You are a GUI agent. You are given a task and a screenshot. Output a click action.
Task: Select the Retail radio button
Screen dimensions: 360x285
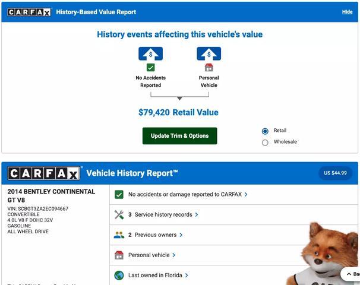pyautogui.click(x=265, y=131)
